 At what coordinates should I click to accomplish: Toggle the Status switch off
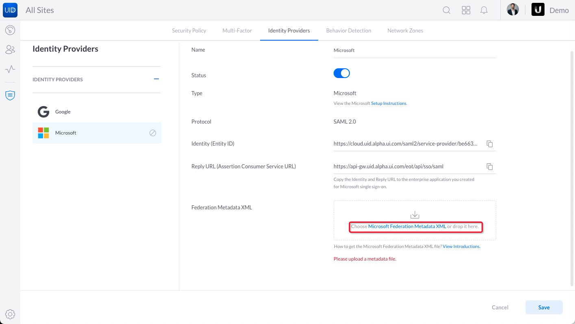[342, 73]
